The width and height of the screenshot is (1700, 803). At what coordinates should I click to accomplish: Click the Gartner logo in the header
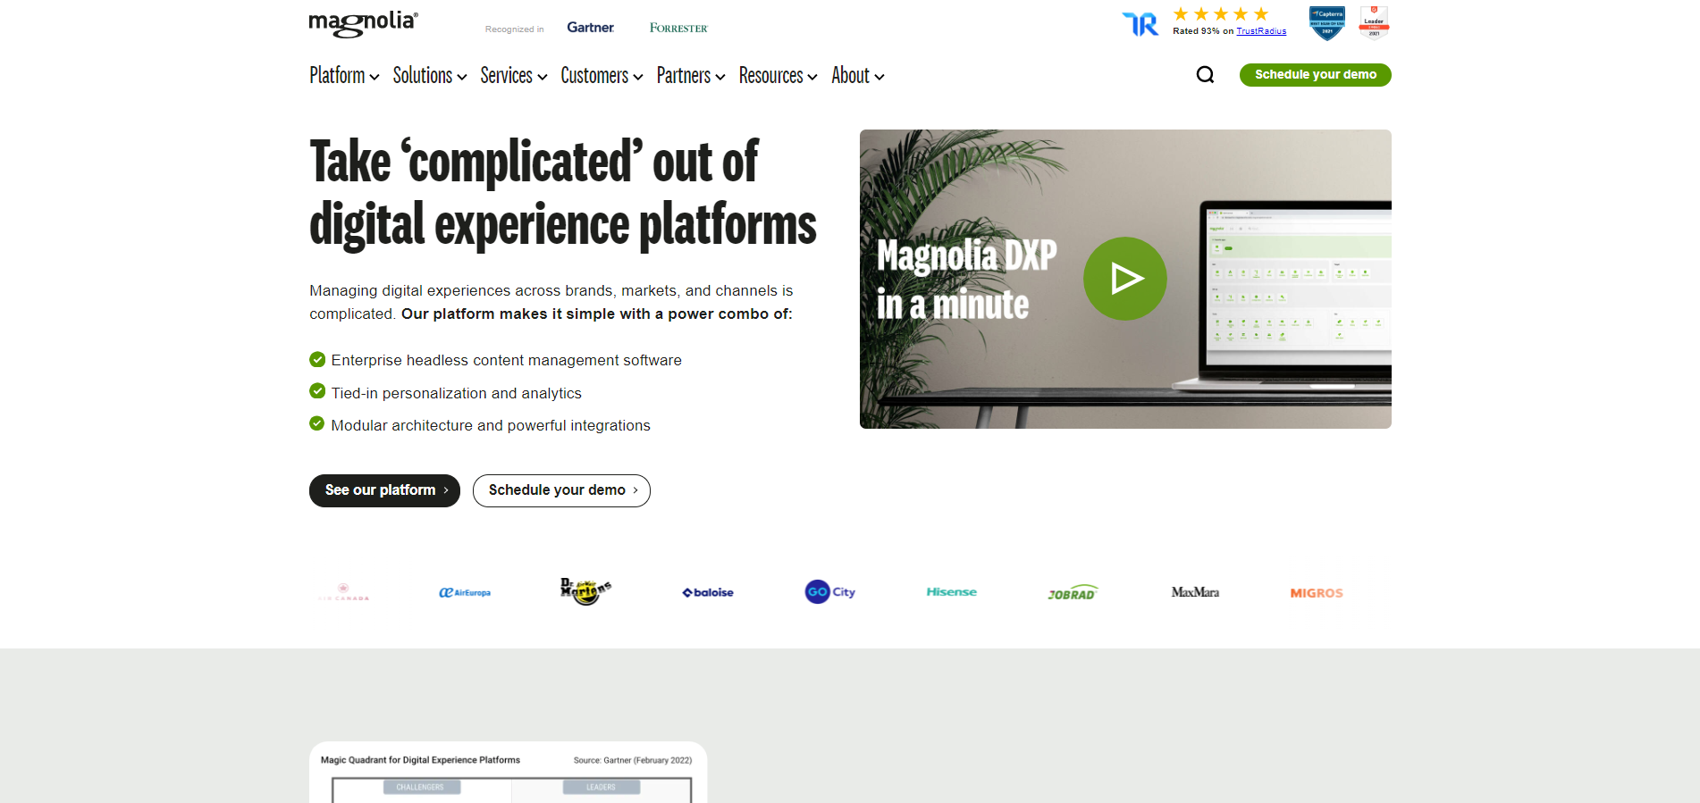tap(590, 28)
